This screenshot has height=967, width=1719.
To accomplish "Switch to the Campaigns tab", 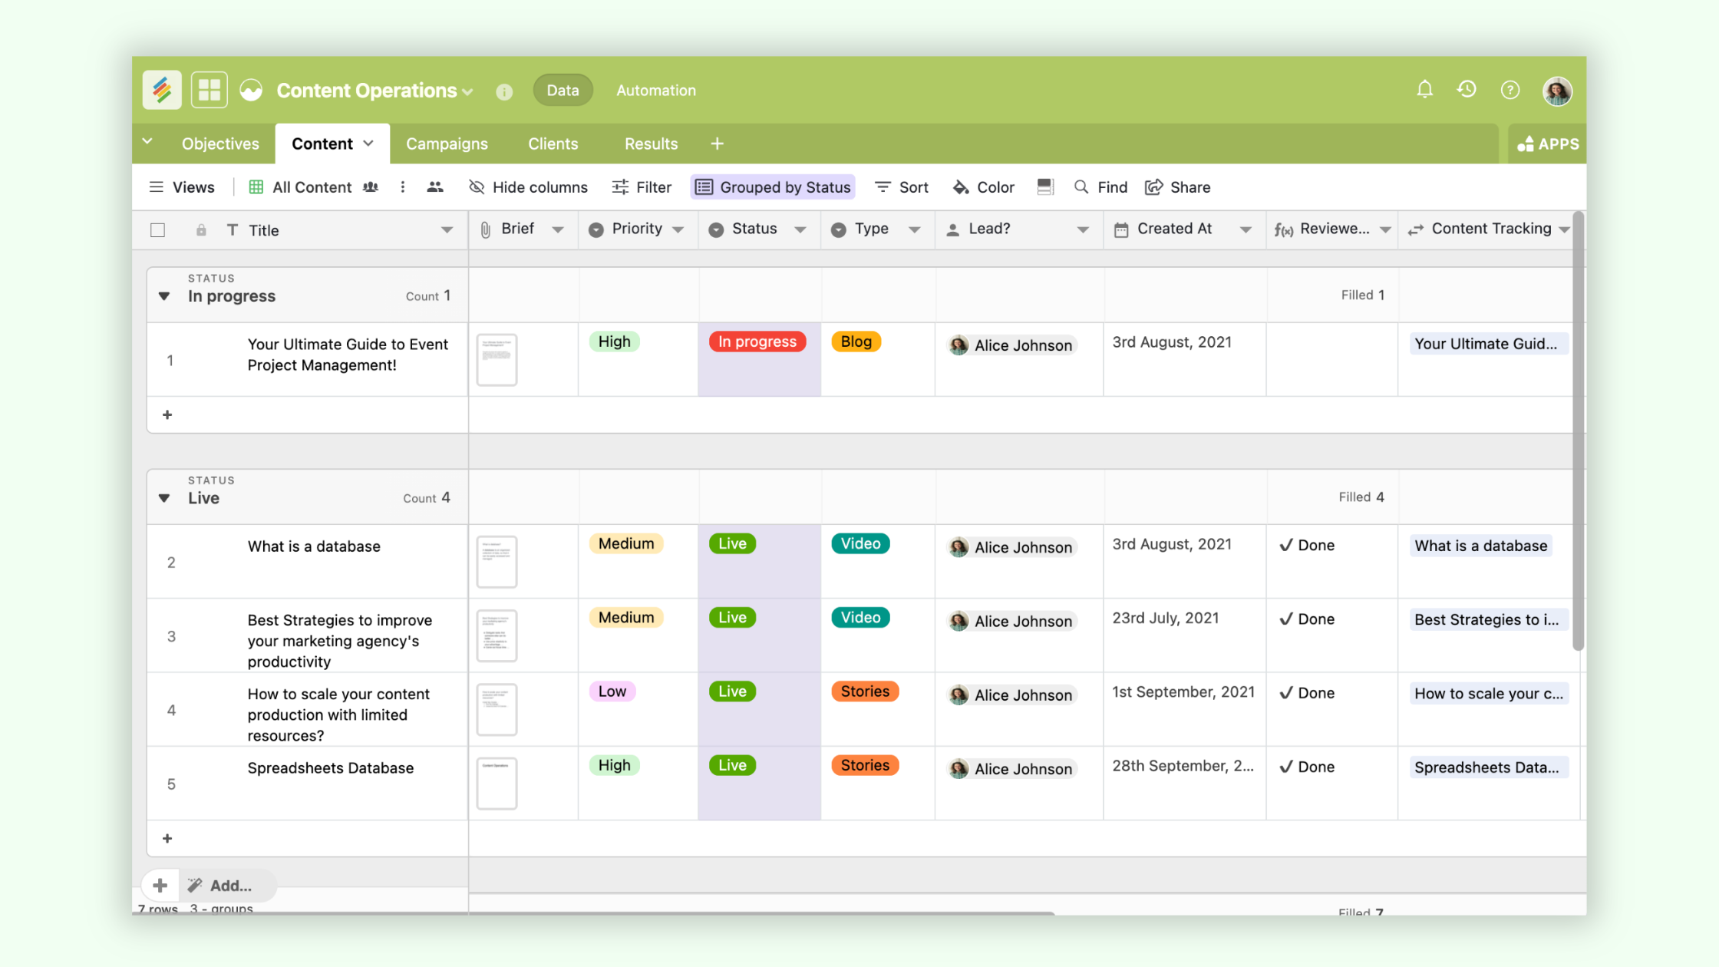I will point(447,144).
